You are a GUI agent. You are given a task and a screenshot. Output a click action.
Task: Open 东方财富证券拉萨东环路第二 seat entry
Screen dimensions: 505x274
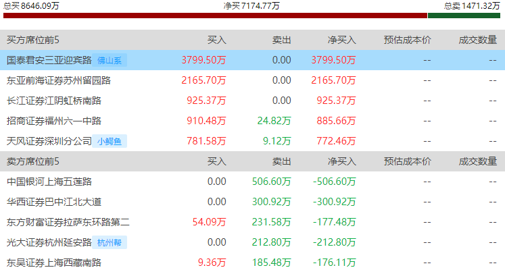(x=68, y=222)
